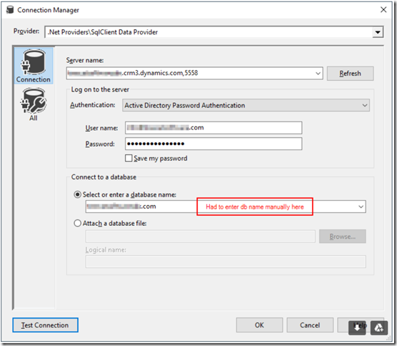Click the Google Drive overlay icon

point(379,327)
